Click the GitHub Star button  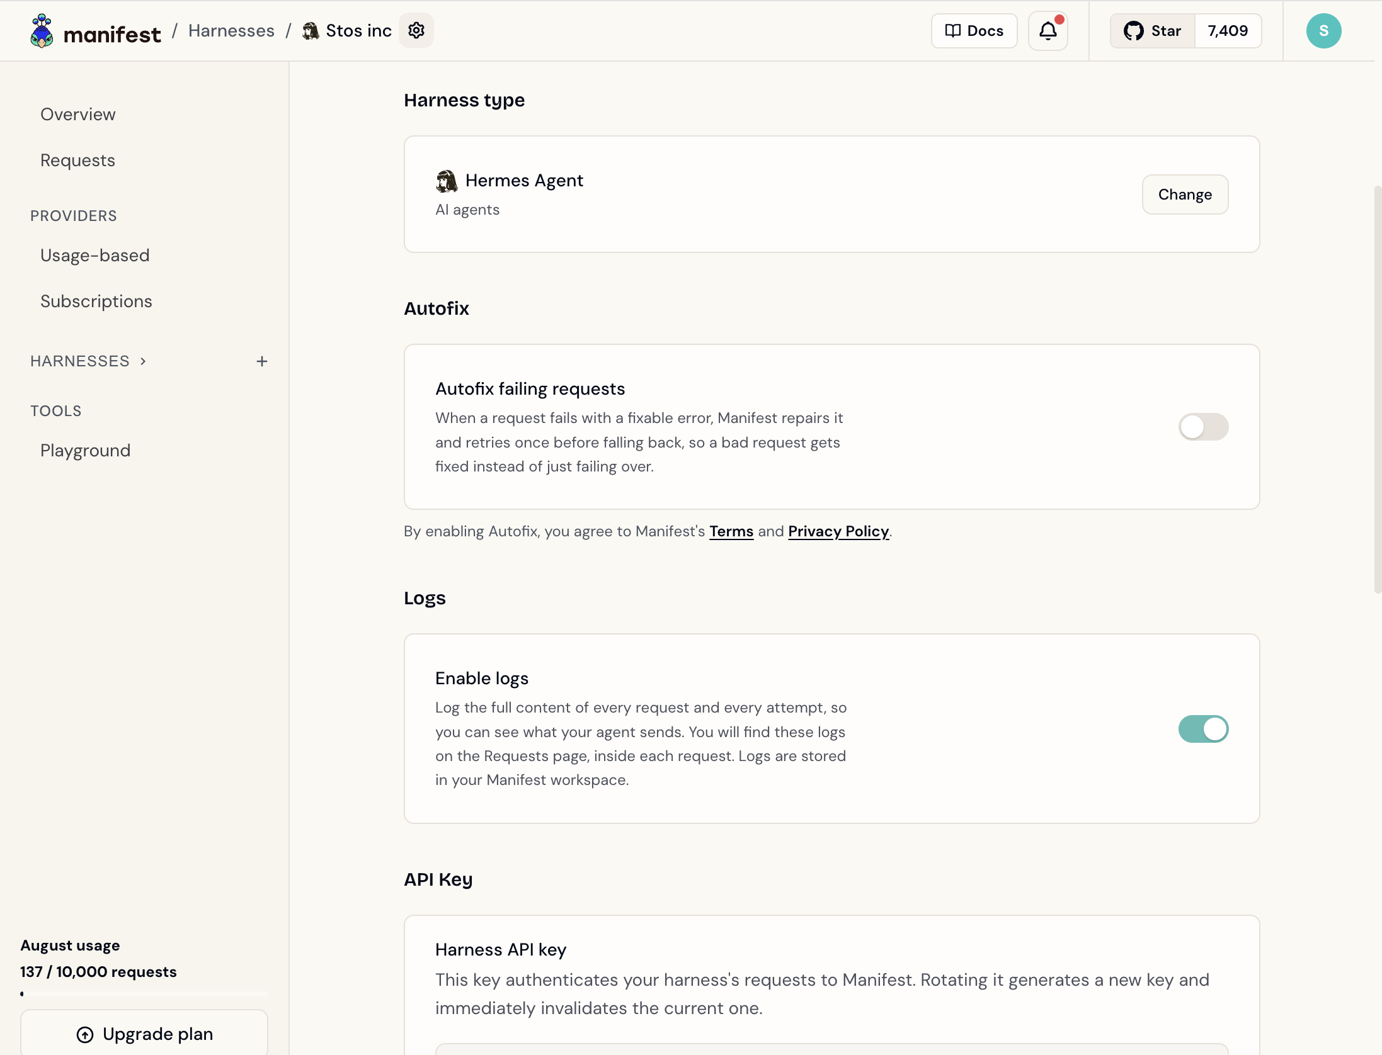(1153, 31)
